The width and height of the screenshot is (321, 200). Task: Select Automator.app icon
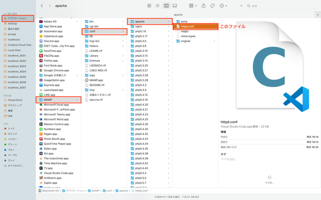pos(41,31)
